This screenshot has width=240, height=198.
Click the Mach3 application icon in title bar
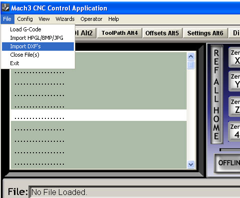coord(5,7)
